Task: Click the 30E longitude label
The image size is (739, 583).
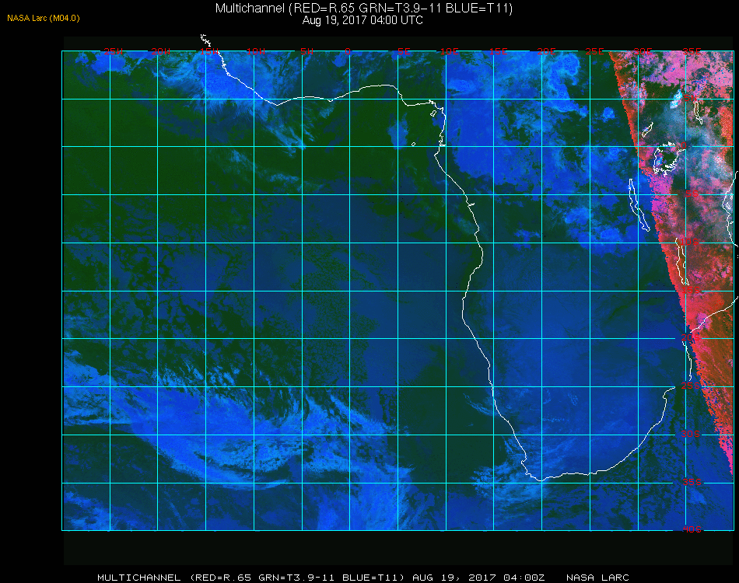Action: 643,51
